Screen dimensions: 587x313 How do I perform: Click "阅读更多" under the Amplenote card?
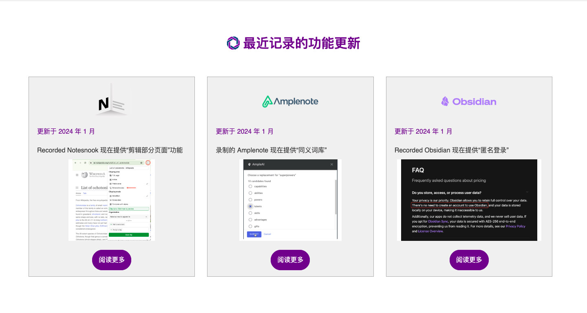click(290, 260)
